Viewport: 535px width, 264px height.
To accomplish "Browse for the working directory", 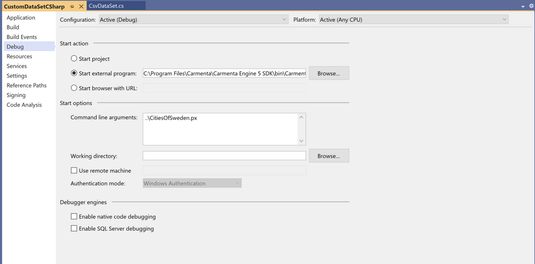I will pyautogui.click(x=329, y=156).
